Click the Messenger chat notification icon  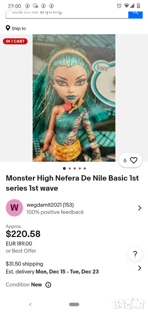35,6
